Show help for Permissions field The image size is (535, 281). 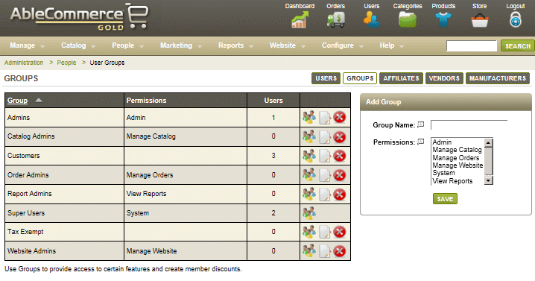click(x=421, y=142)
